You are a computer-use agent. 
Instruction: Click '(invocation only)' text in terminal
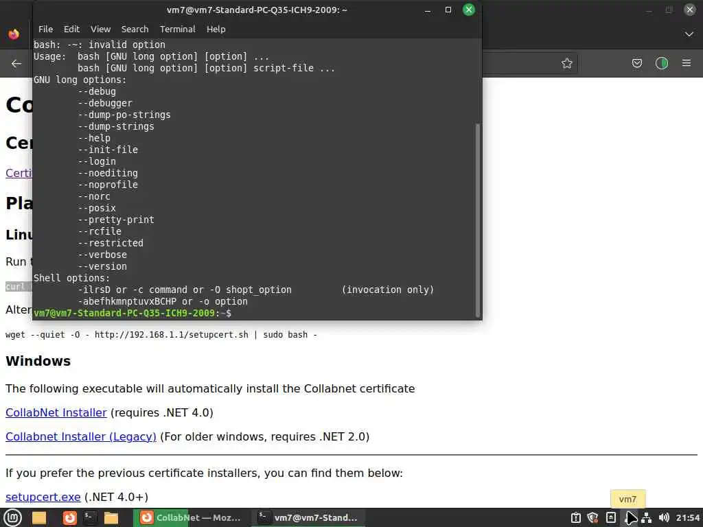(x=388, y=290)
